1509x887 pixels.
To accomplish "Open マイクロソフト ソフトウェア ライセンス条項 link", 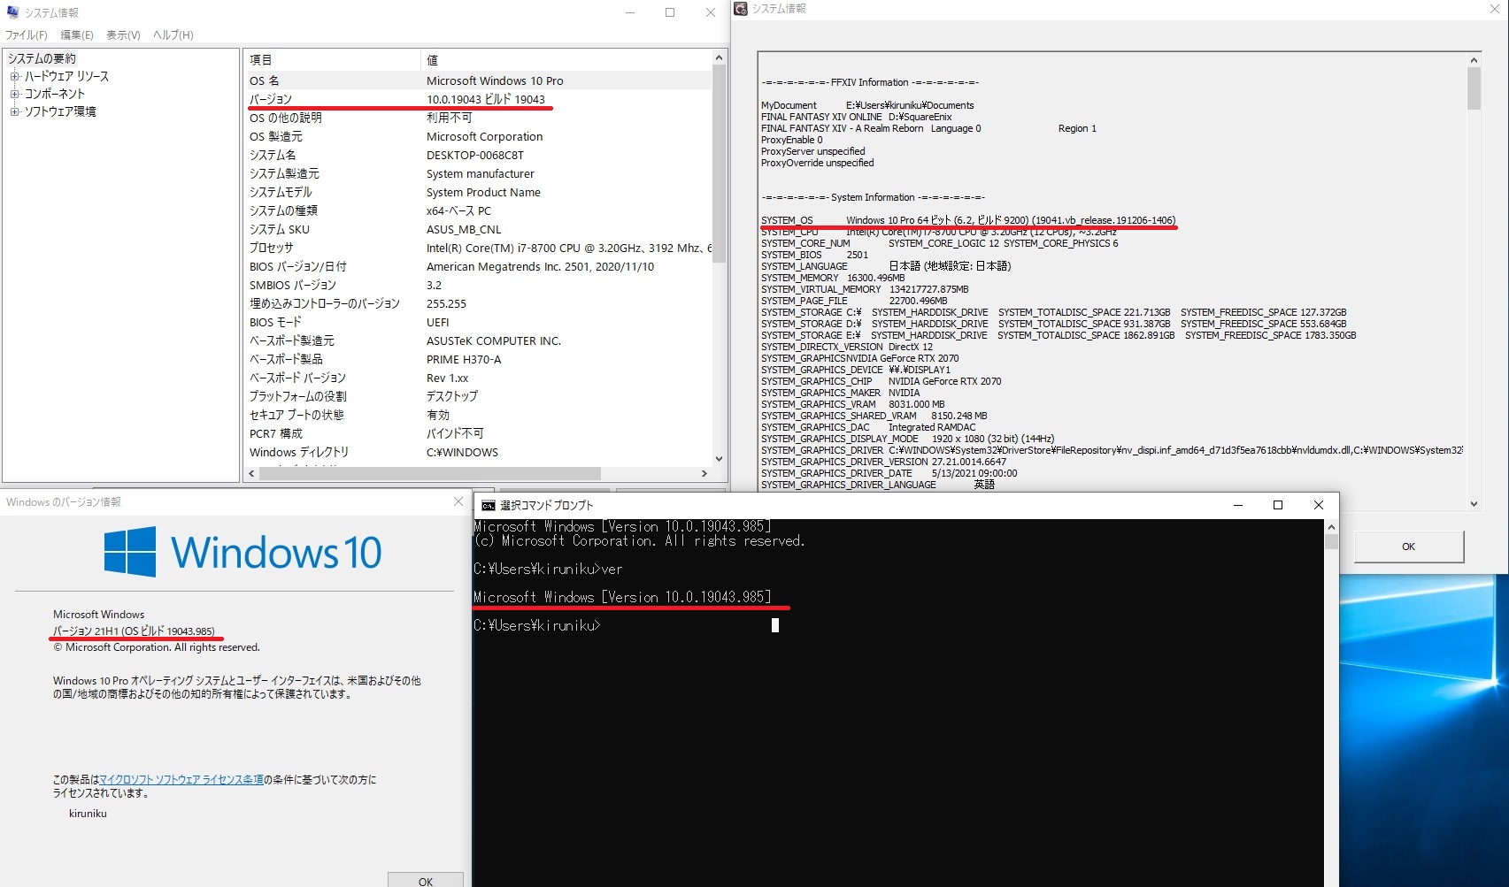I will [181, 779].
